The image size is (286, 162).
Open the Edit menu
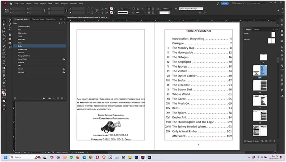[x=22, y=4]
